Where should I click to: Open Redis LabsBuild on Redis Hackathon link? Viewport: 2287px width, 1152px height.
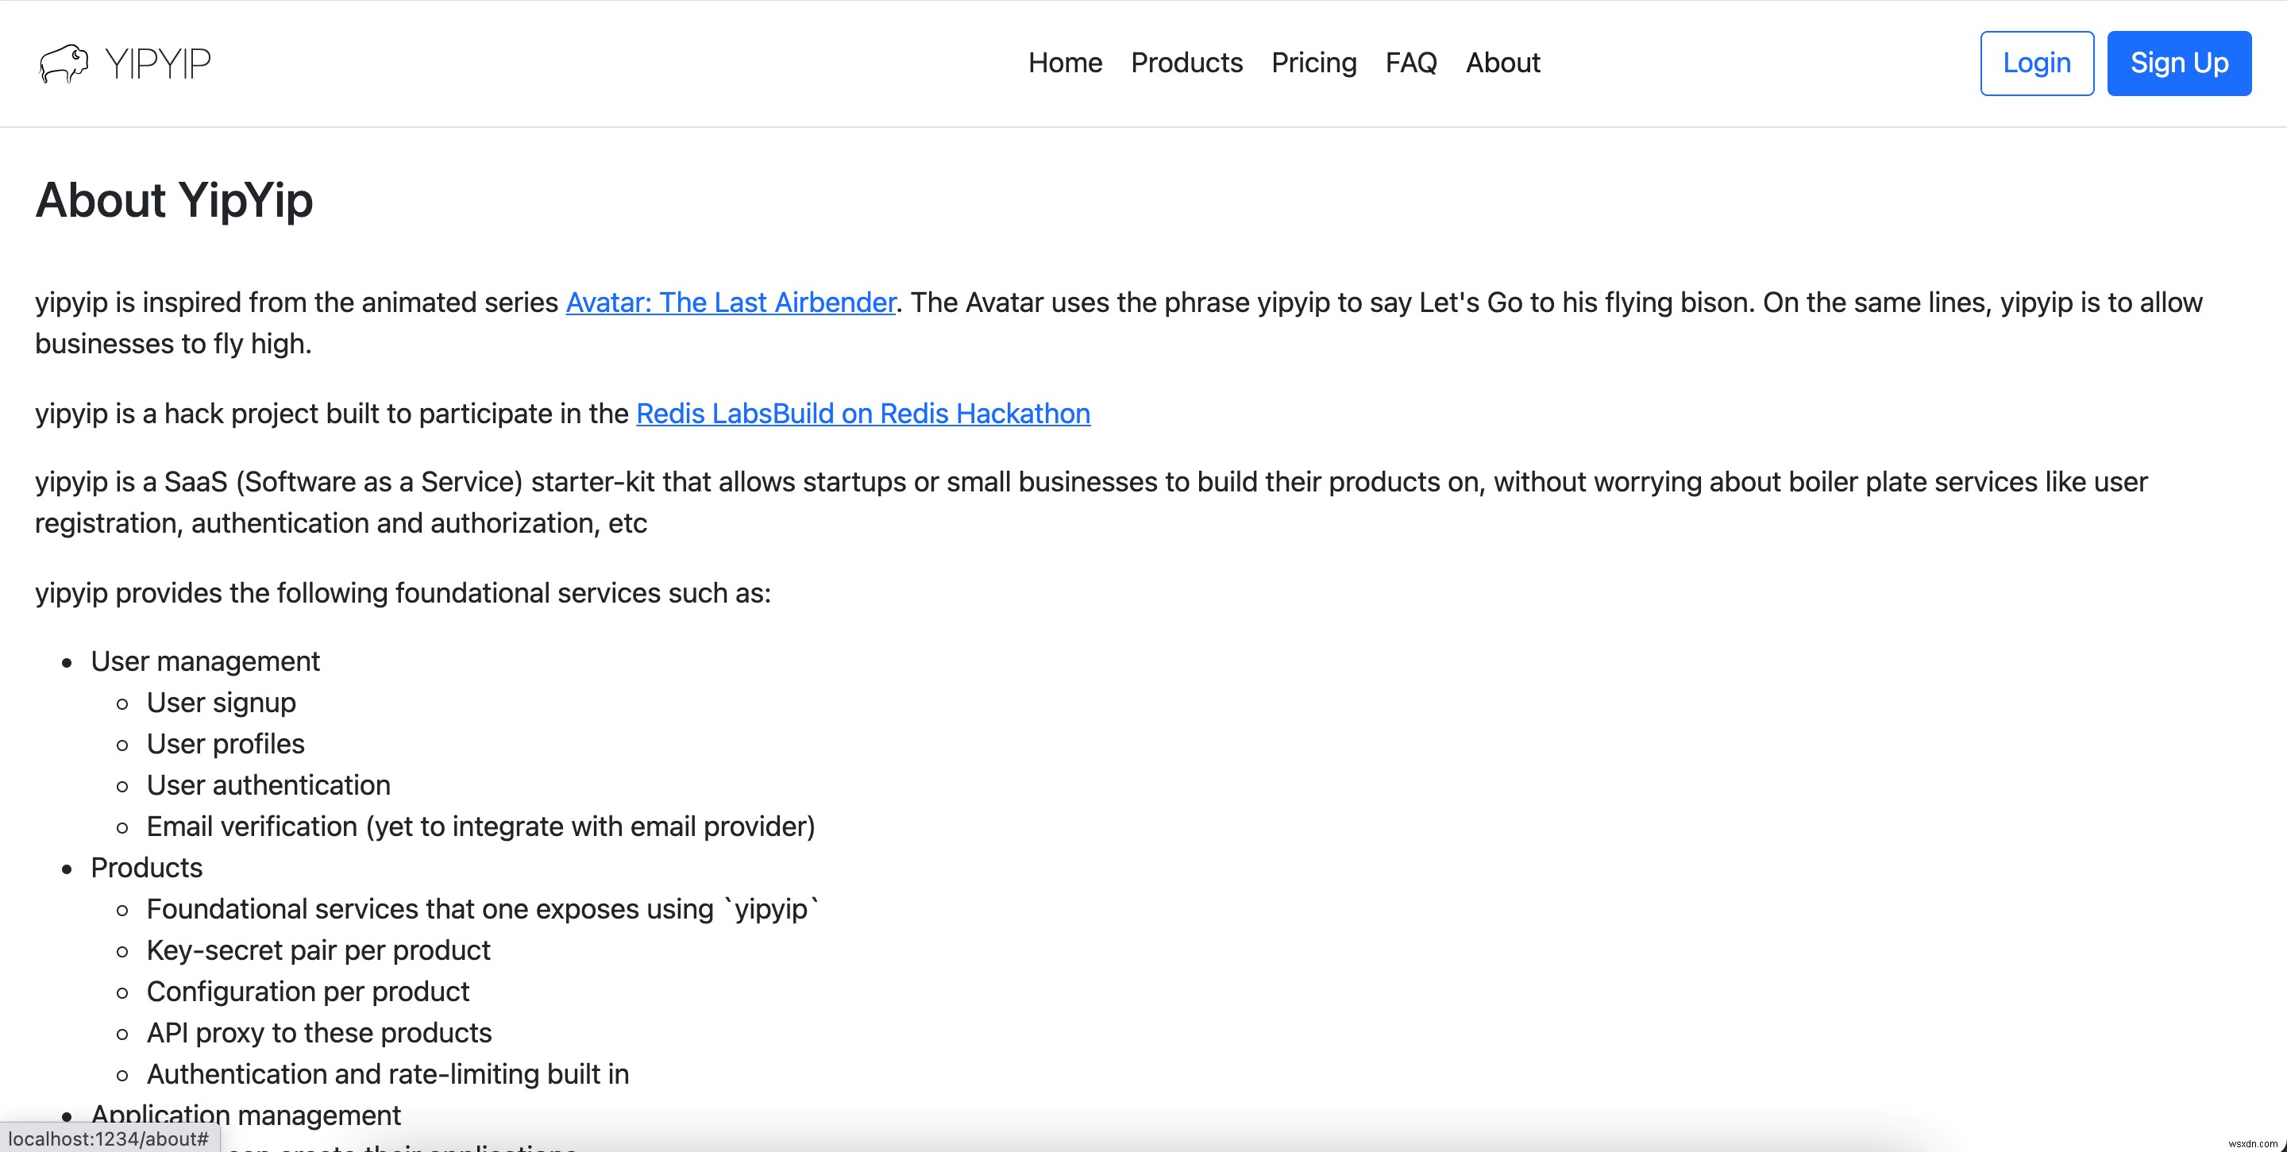point(862,413)
